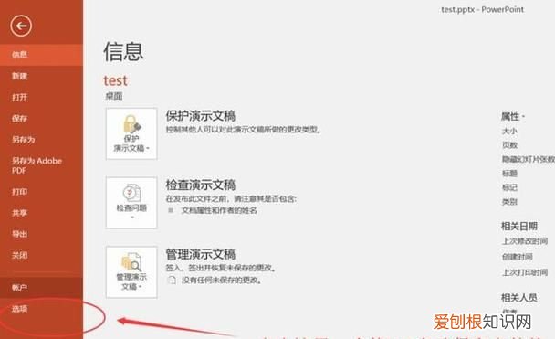This screenshot has height=339, width=555.
Task: Click the 相关日期 heading
Action: 518,226
